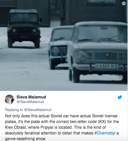Click the Slava Malamud display name
This screenshot has width=128, height=141.
tap(31, 97)
